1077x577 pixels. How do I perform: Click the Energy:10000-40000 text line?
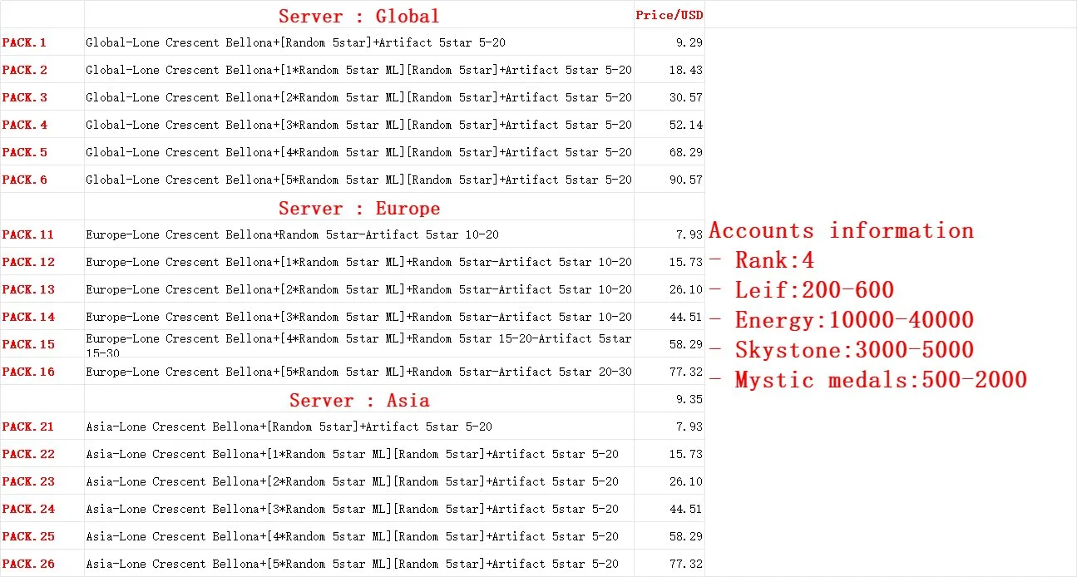[842, 320]
